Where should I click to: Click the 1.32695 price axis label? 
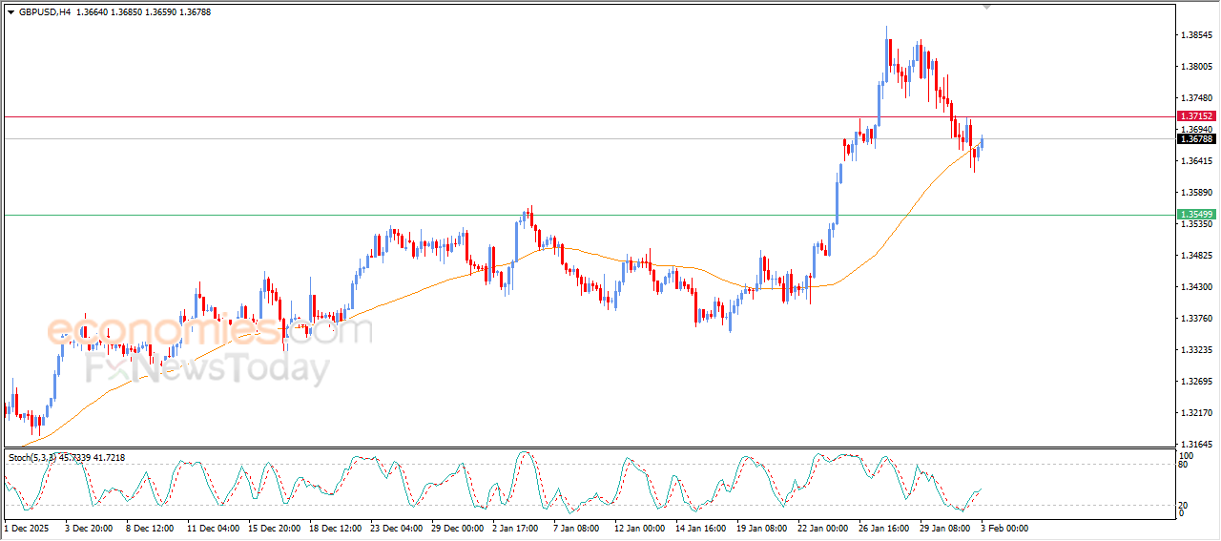pyautogui.click(x=1196, y=382)
